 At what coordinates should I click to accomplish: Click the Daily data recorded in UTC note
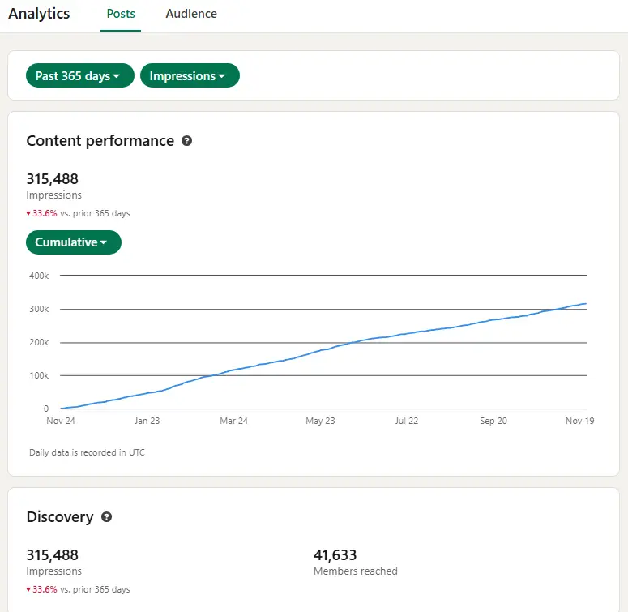87,452
